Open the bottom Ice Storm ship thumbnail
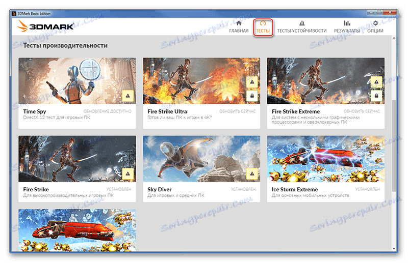The height and width of the screenshot is (263, 408). click(77, 230)
